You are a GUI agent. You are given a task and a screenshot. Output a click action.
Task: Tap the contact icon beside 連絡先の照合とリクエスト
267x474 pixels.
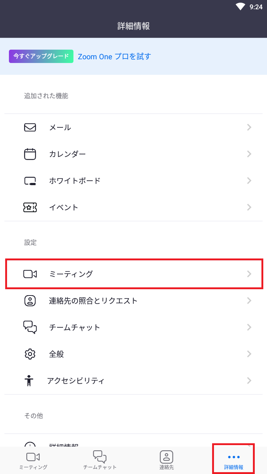[x=30, y=301]
